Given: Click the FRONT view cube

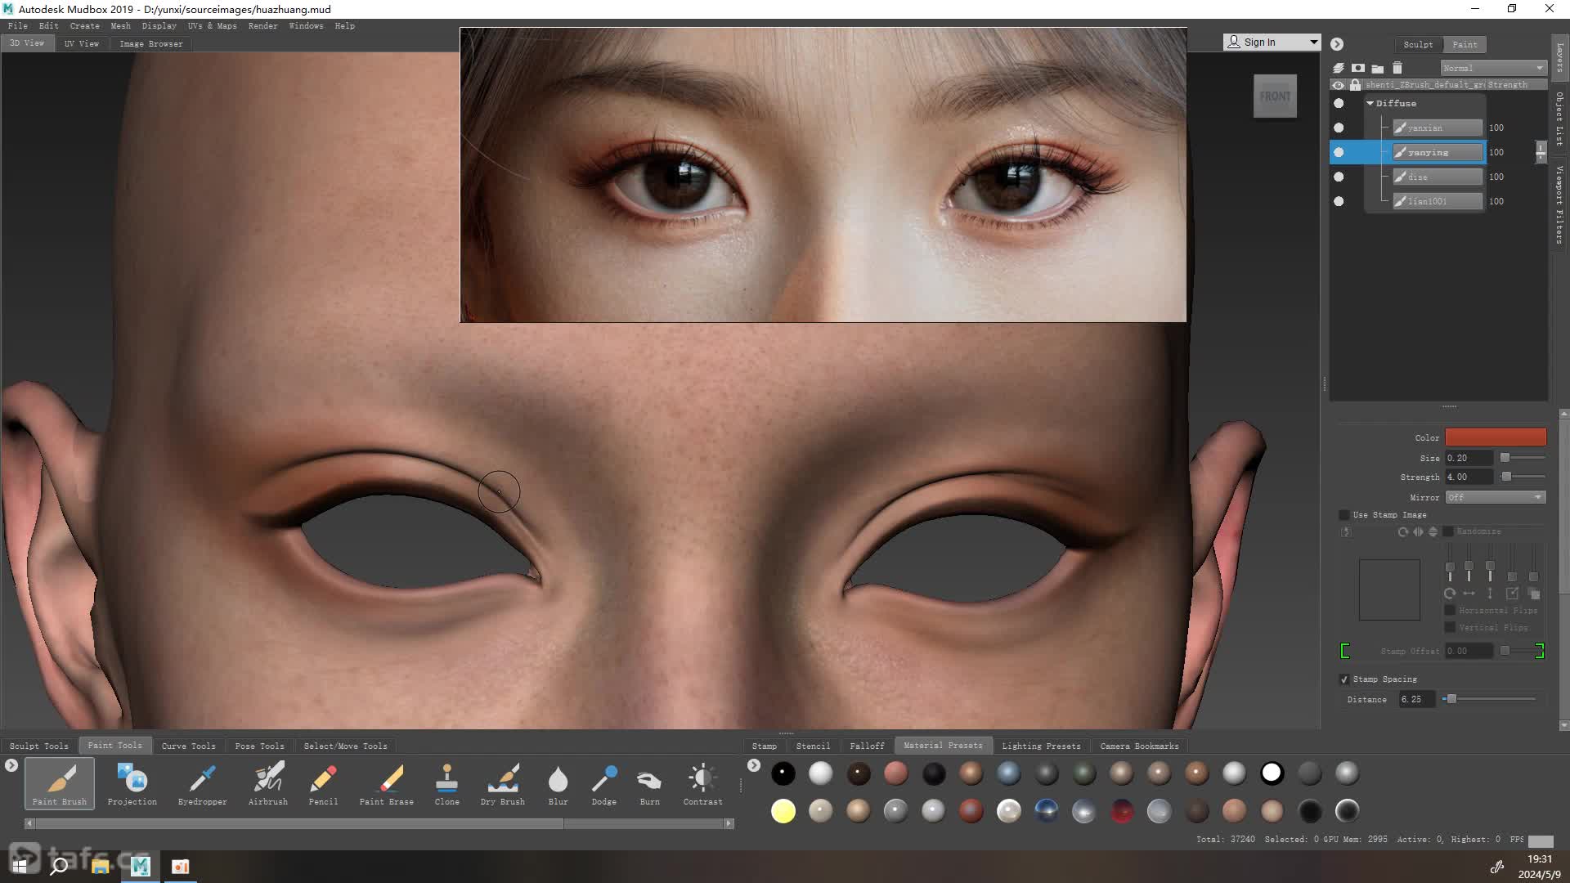Looking at the screenshot, I should [1275, 96].
